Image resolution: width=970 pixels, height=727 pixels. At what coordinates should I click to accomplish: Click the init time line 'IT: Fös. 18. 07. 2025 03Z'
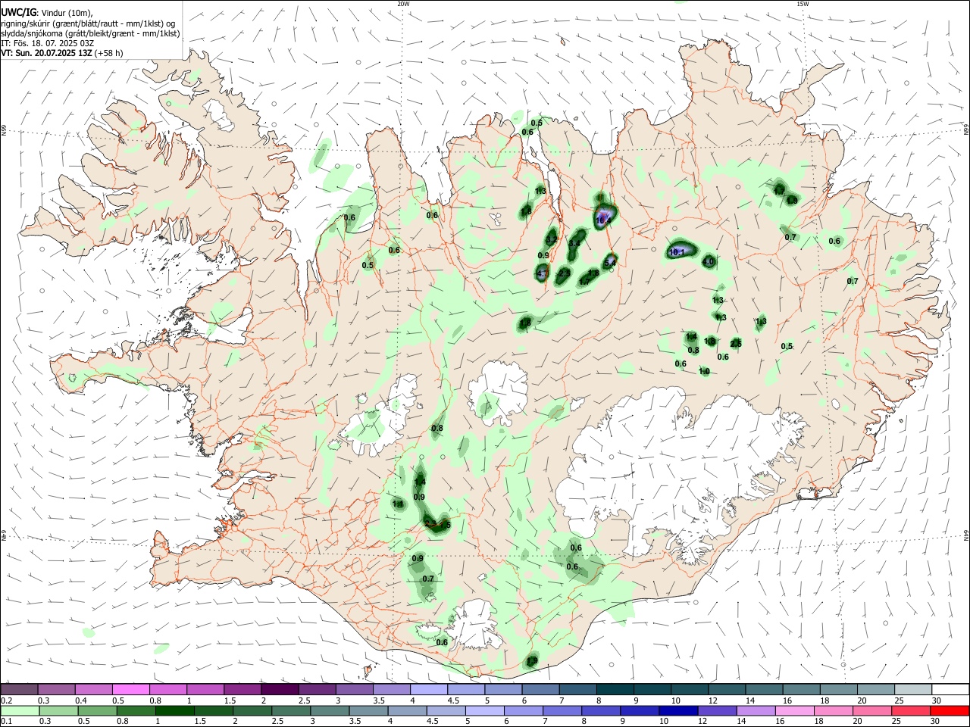click(47, 43)
